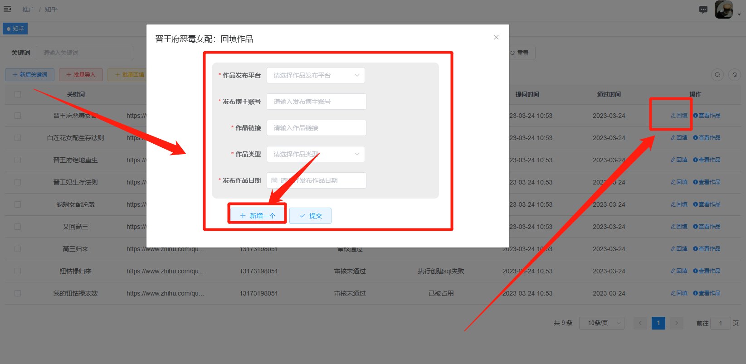Submit the form with 提交 button
The width and height of the screenshot is (746, 364).
[x=310, y=216]
